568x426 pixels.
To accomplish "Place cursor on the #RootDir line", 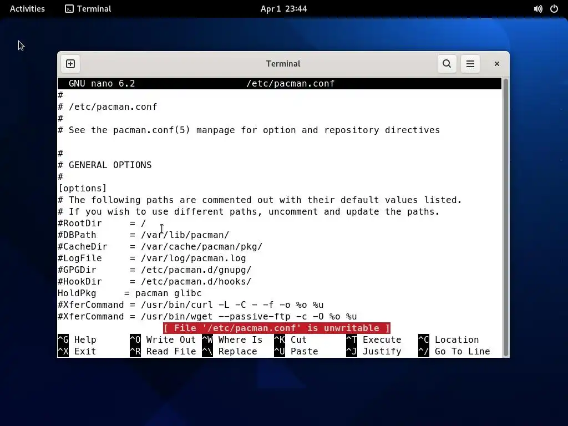I will click(102, 224).
